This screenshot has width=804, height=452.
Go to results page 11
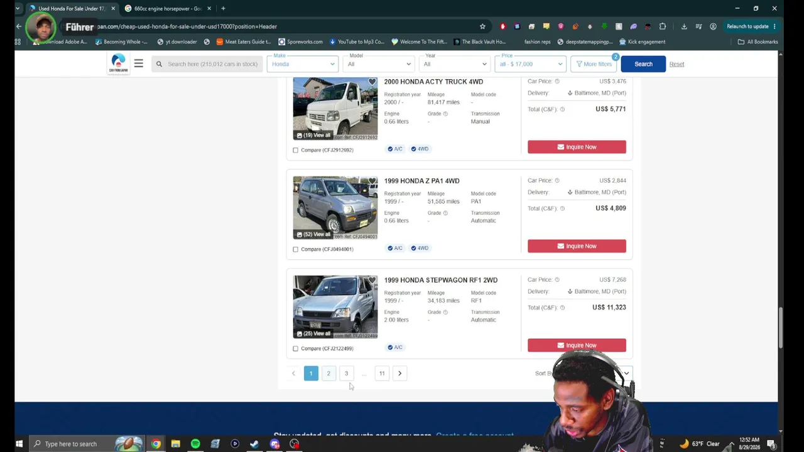(382, 374)
